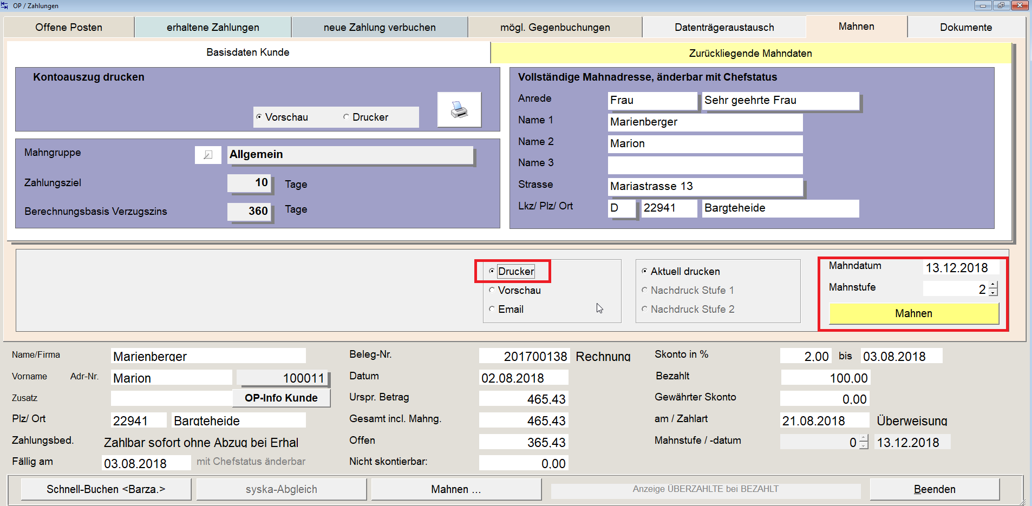Click the Gesamt incl. Mahng. field 465.43

click(524, 420)
